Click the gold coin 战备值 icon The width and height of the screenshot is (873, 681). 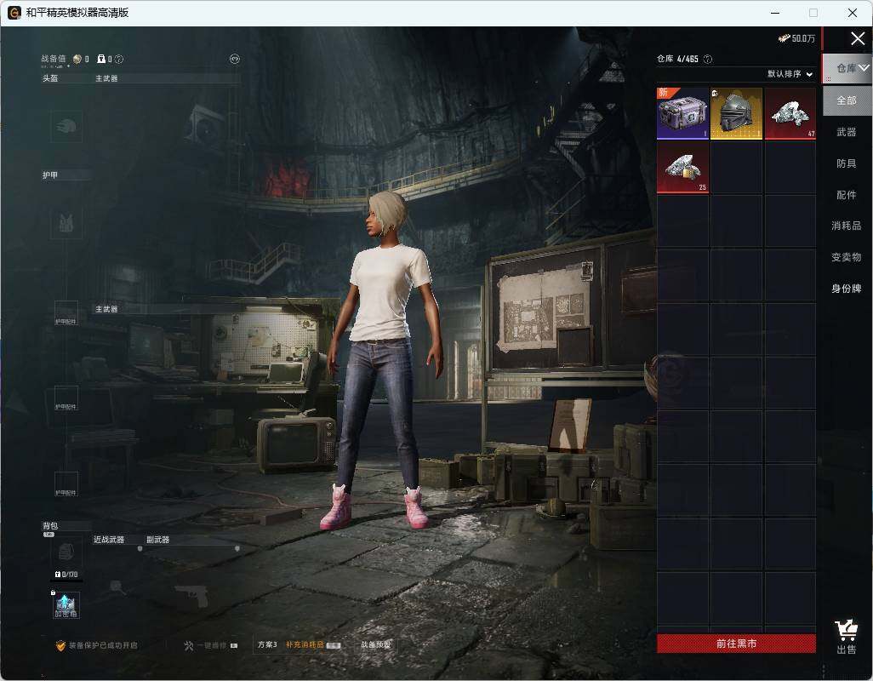[x=77, y=59]
